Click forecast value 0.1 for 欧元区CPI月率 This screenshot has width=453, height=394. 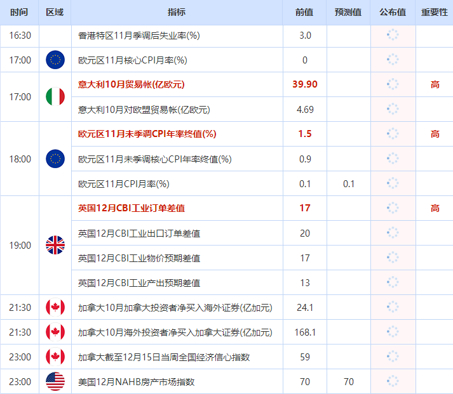pyautogui.click(x=348, y=184)
